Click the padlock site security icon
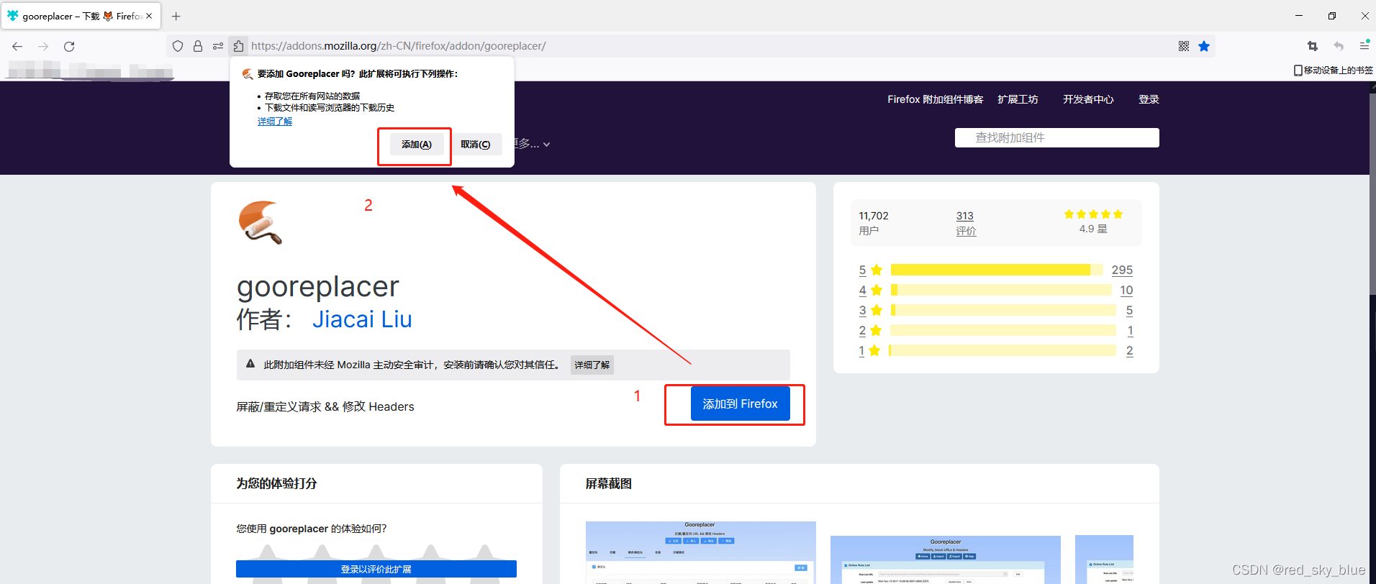This screenshot has width=1376, height=584. point(198,46)
